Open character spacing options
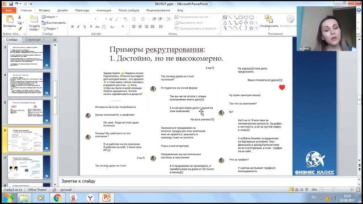363x204 pixels. pos(104,27)
